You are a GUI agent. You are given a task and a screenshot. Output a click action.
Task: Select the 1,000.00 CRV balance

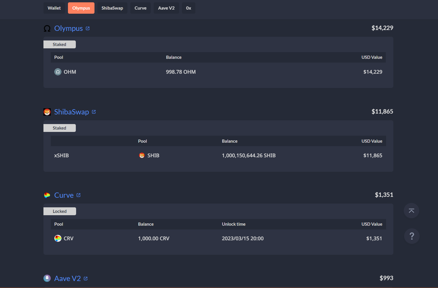154,238
